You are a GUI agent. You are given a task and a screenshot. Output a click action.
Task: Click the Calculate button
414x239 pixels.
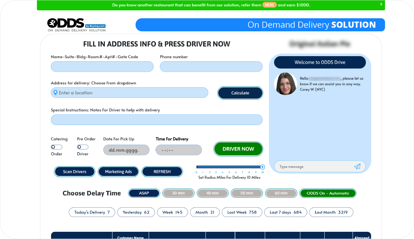[x=240, y=93]
